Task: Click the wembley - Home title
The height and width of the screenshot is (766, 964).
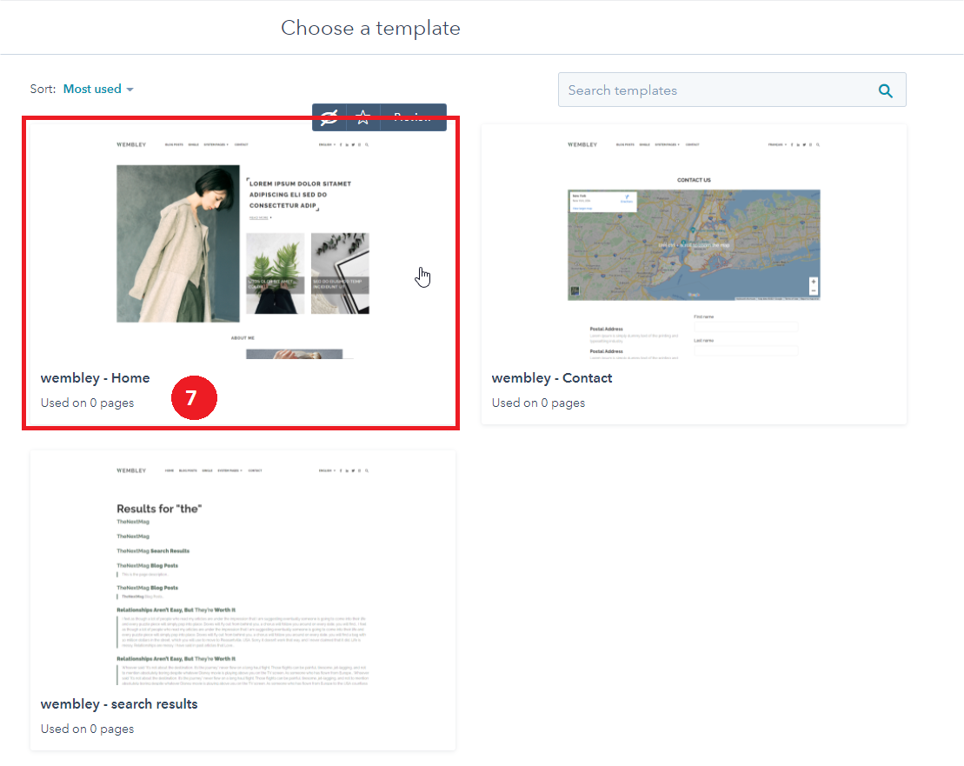Action: [x=95, y=378]
